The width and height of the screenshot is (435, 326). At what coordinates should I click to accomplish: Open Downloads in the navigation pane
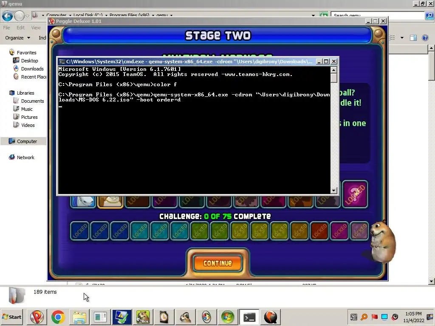coord(32,68)
